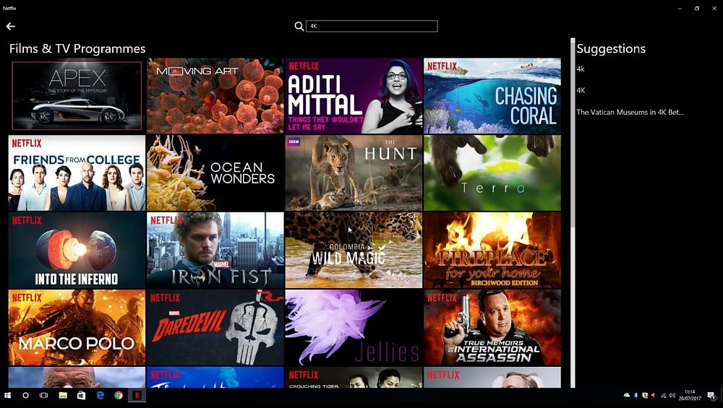Click the red speaker tray icon
Image resolution: width=723 pixels, height=408 pixels.
654,395
